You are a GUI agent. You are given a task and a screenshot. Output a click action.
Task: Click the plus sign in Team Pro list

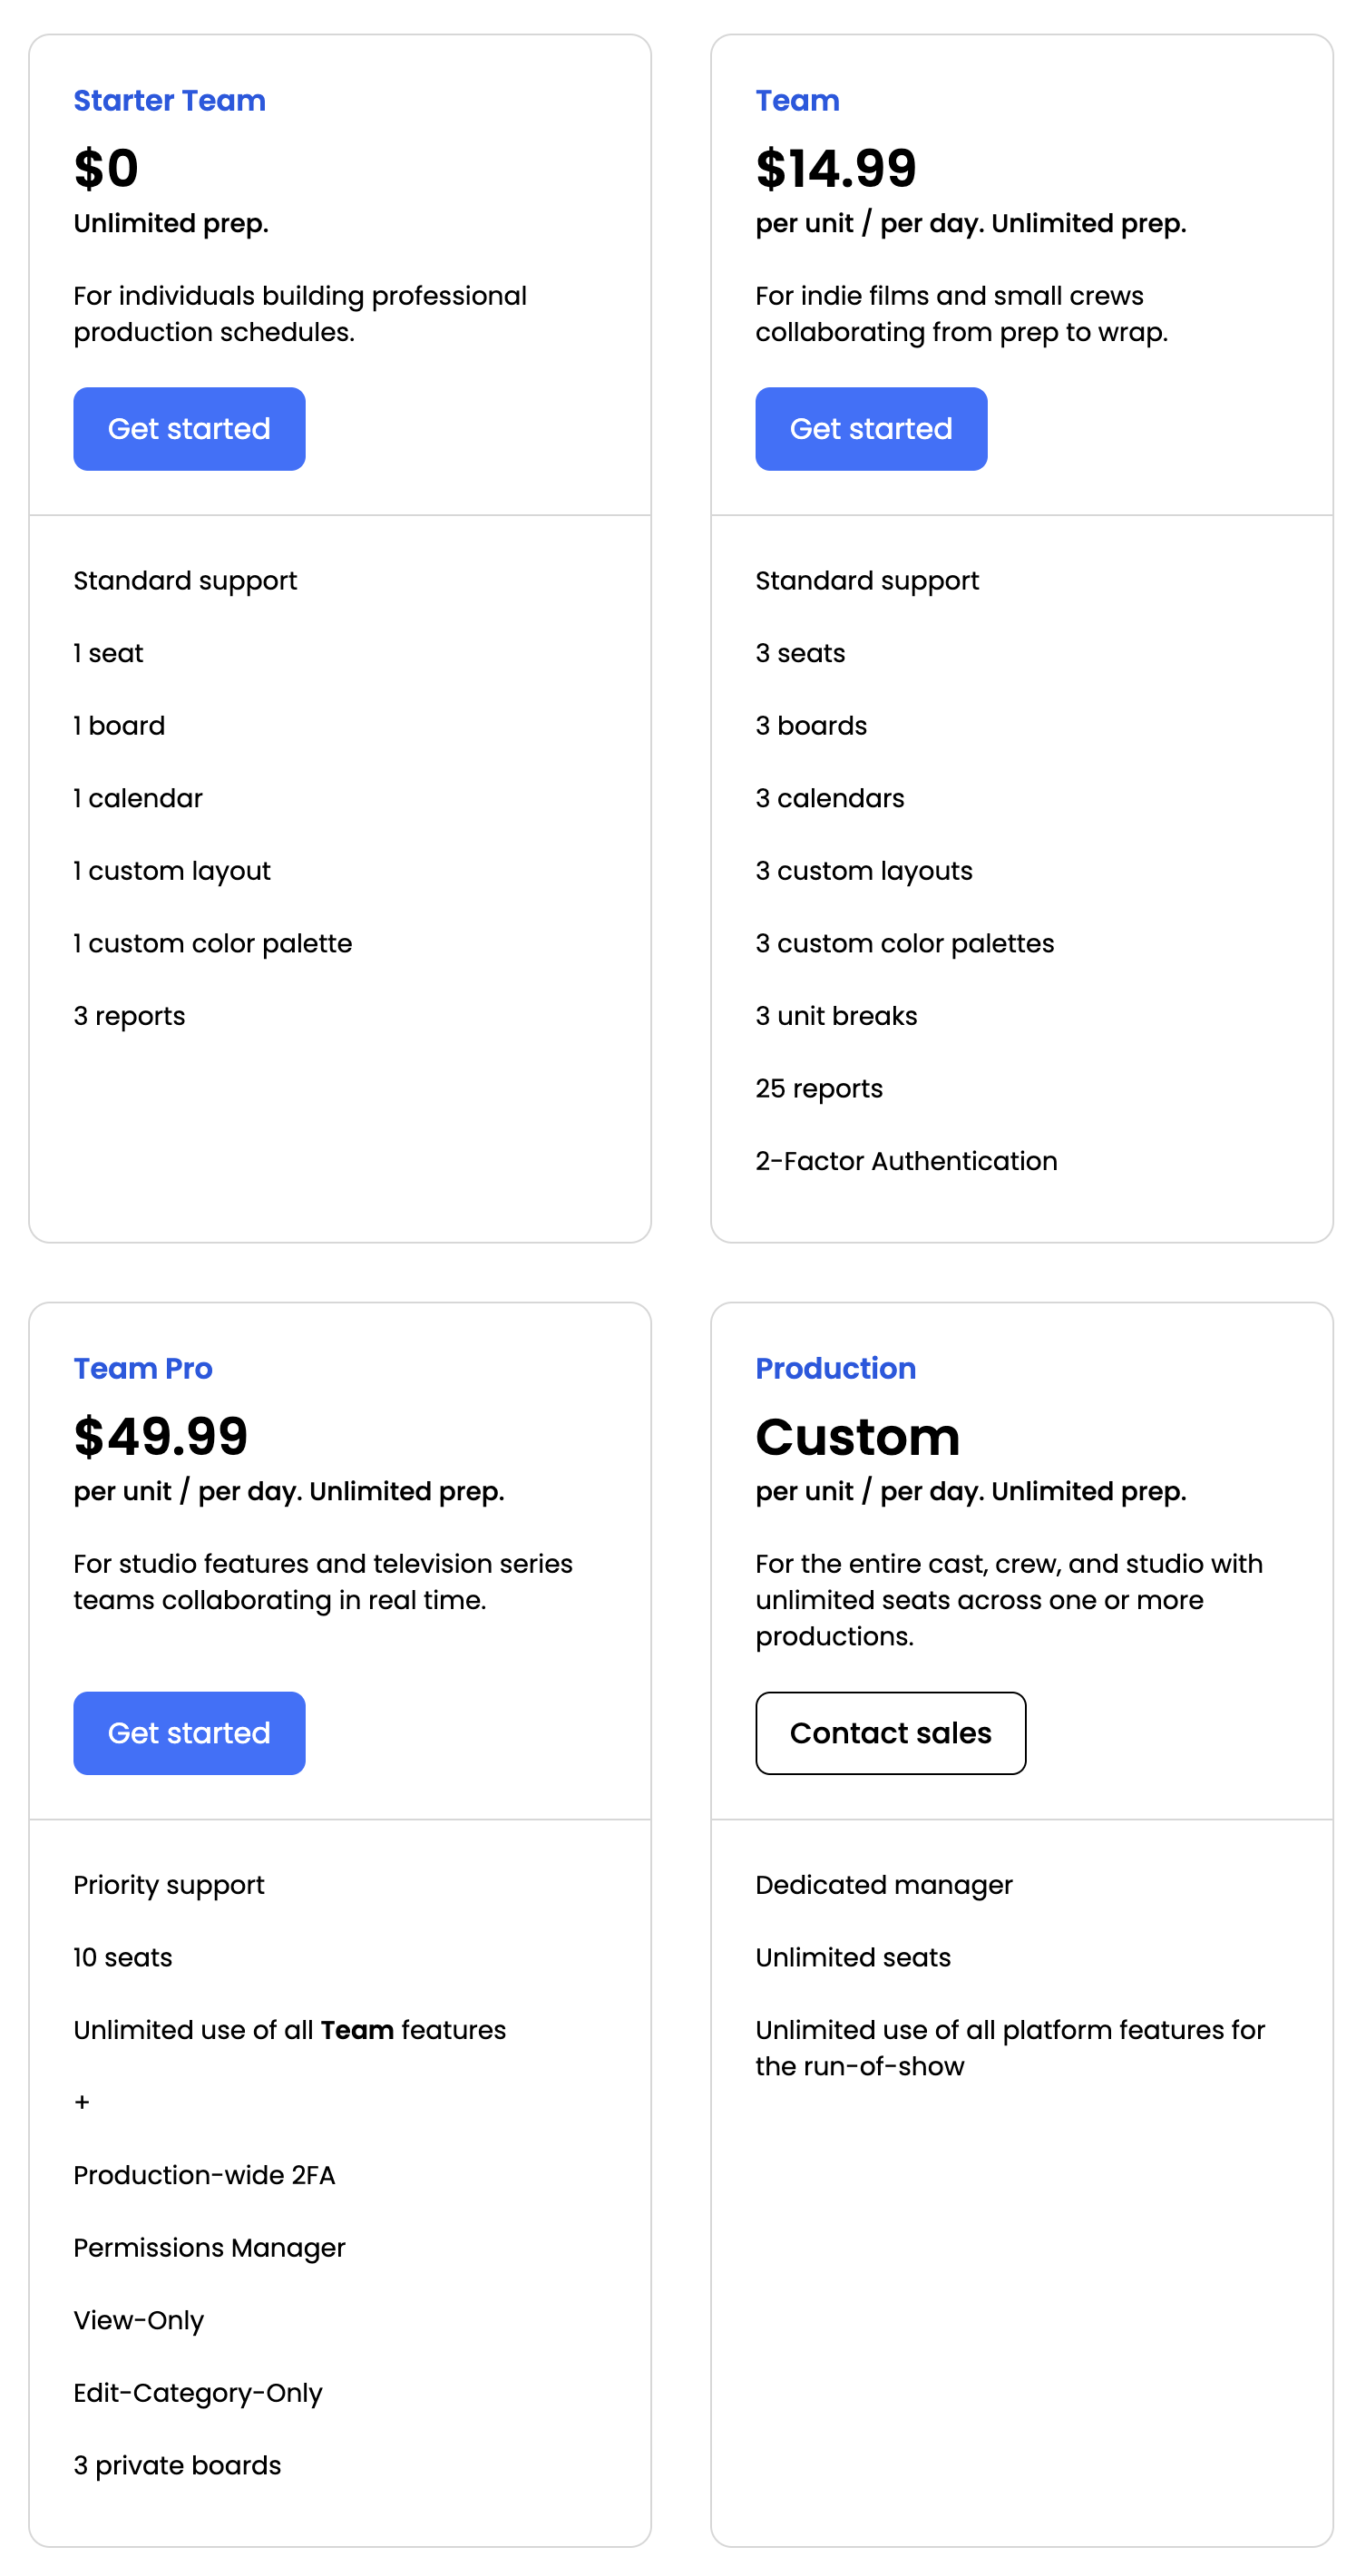[82, 2103]
